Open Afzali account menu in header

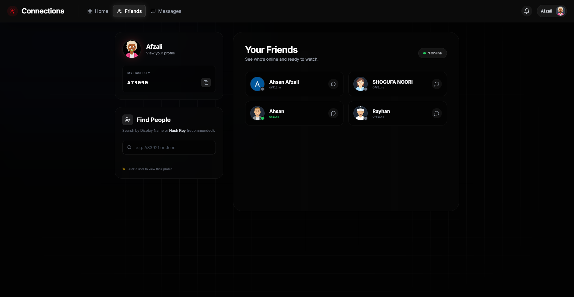pyautogui.click(x=552, y=11)
